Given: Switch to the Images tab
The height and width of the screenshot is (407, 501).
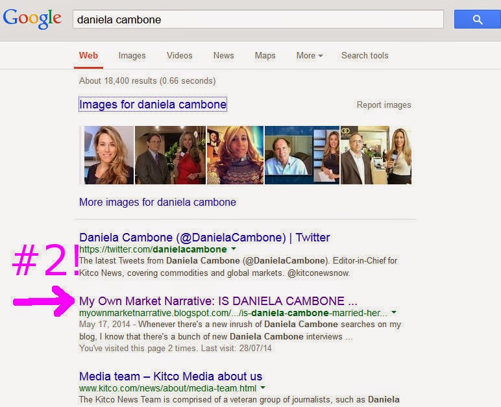Looking at the screenshot, I should pyautogui.click(x=132, y=55).
